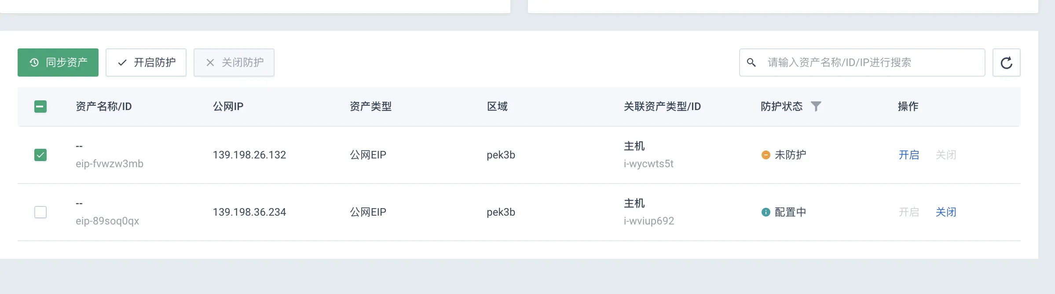Check the eip-89soq0qx row checkbox
This screenshot has height=294, width=1055.
pyautogui.click(x=40, y=212)
